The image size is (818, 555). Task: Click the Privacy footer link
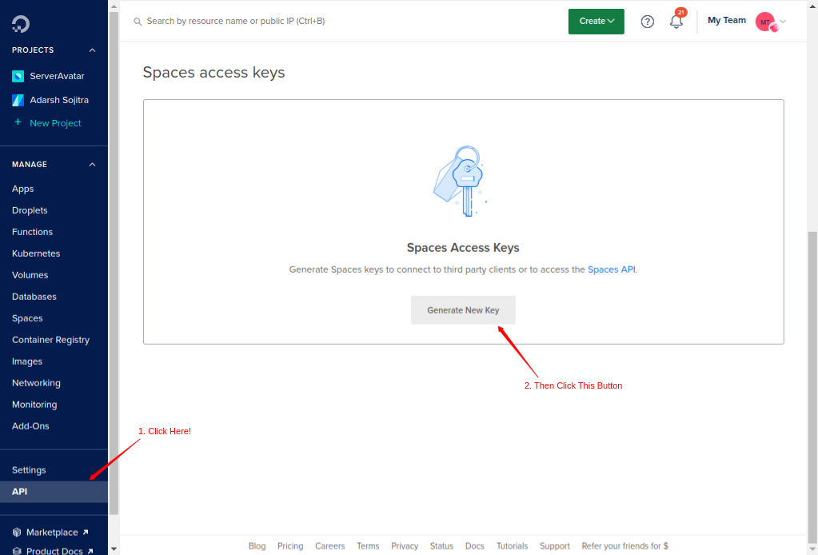(405, 546)
